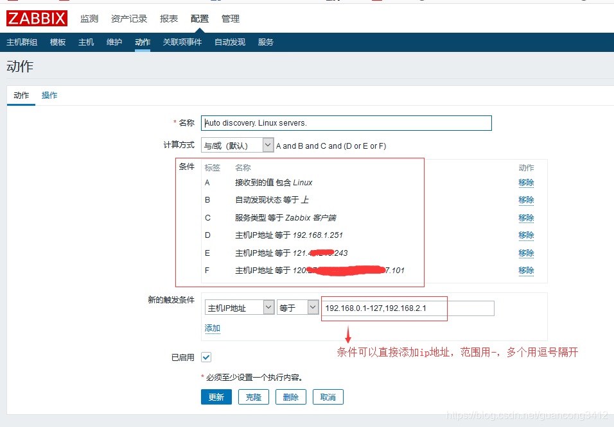This screenshot has height=427, width=614.
Task: Select condition text 服务类型 等于 Zabbix 客户端
Action: pyautogui.click(x=285, y=218)
